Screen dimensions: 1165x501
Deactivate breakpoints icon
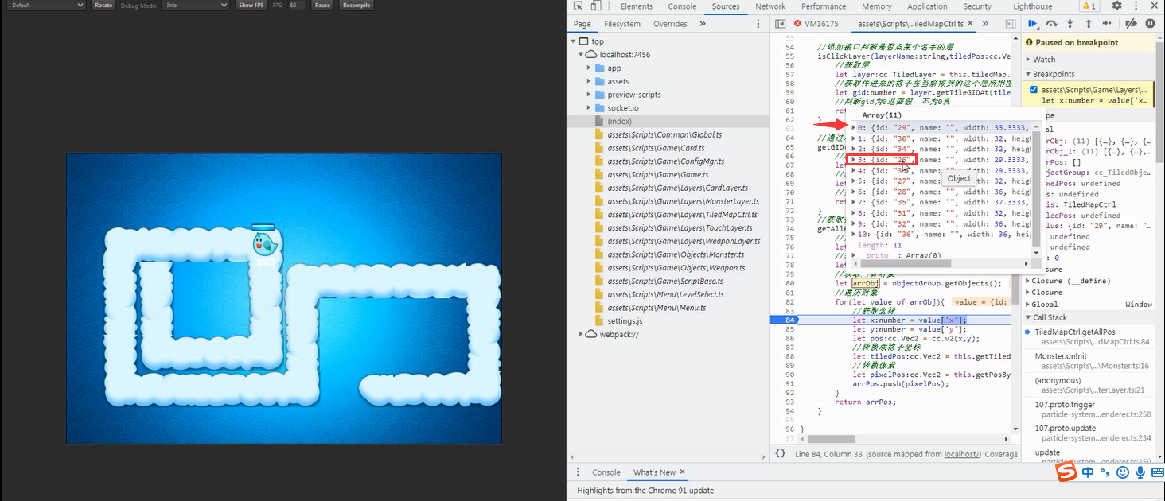[1131, 24]
